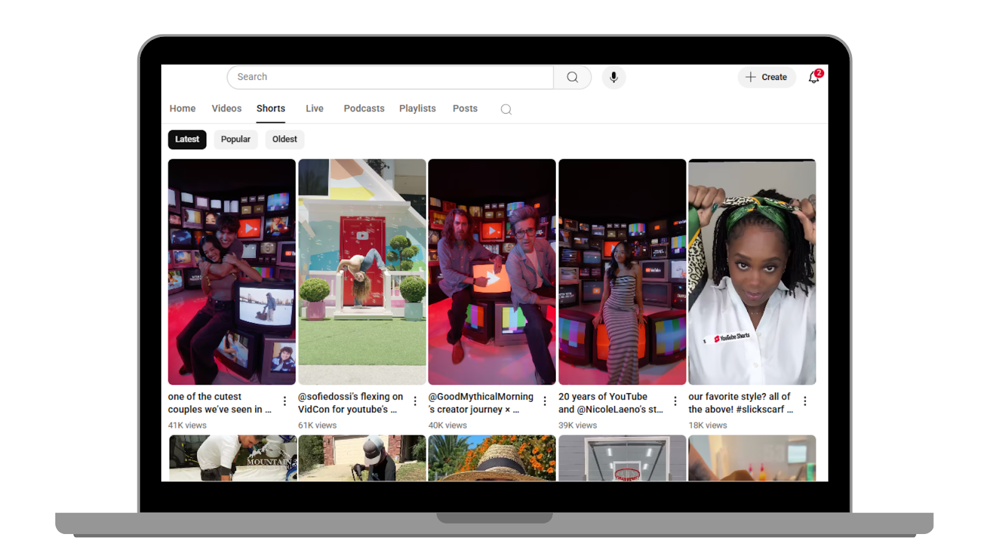The width and height of the screenshot is (984, 553).
Task: Select the Oldest filter chip
Action: tap(285, 139)
